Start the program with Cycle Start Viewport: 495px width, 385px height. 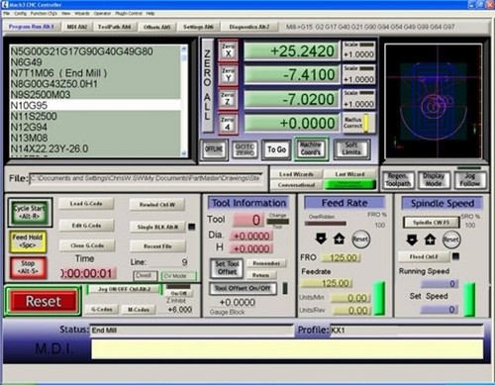[x=30, y=212]
